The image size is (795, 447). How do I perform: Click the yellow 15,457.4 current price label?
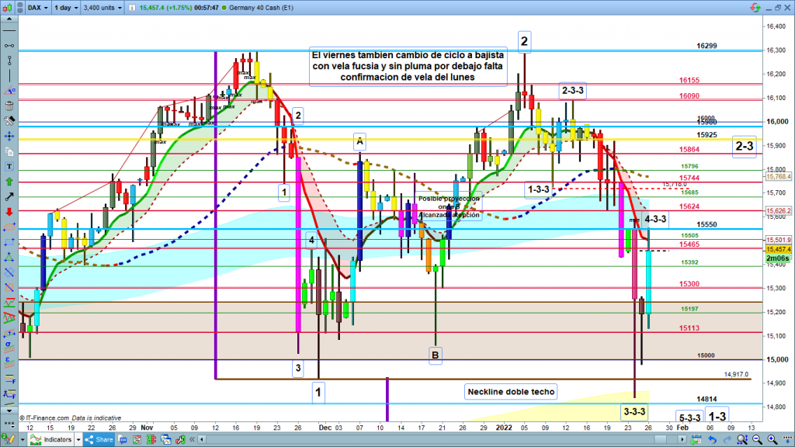click(777, 249)
